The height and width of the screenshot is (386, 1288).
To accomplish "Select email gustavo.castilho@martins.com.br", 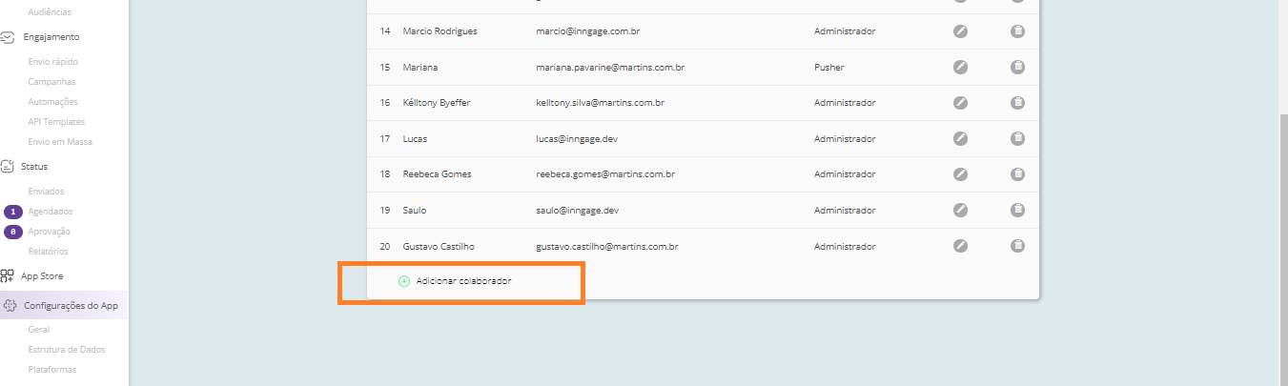I will (x=606, y=246).
